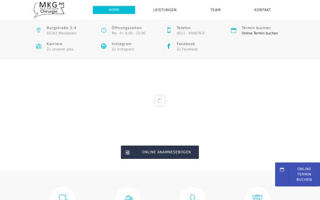Image resolution: width=320 pixels, height=200 pixels.
Task: Click the floating ONLINE TERMIN BUCHEN button
Action: point(298,174)
